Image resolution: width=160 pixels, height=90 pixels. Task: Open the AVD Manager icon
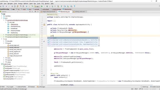58,6
